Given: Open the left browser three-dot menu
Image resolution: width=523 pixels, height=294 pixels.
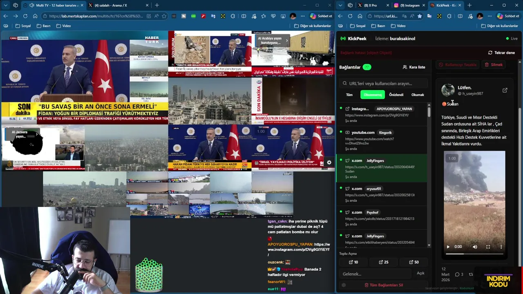Looking at the screenshot, I should click(x=303, y=16).
